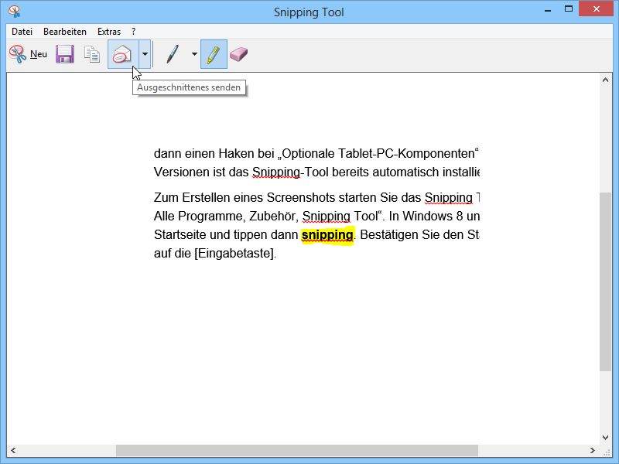Screen dimensions: 619x464
Task: Select the Pen tool
Action: [x=172, y=54]
